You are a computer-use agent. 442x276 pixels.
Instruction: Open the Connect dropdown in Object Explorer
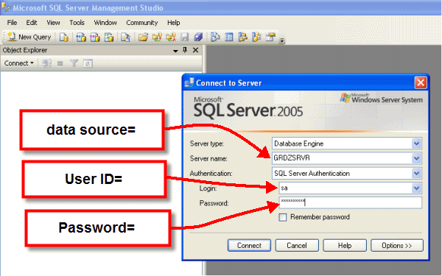coord(19,63)
